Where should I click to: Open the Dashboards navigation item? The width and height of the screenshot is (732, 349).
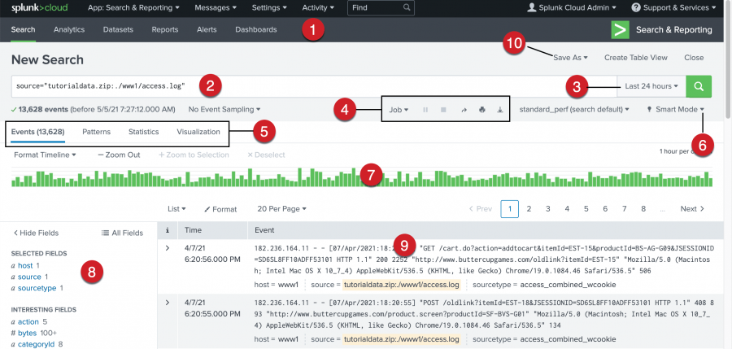(255, 30)
